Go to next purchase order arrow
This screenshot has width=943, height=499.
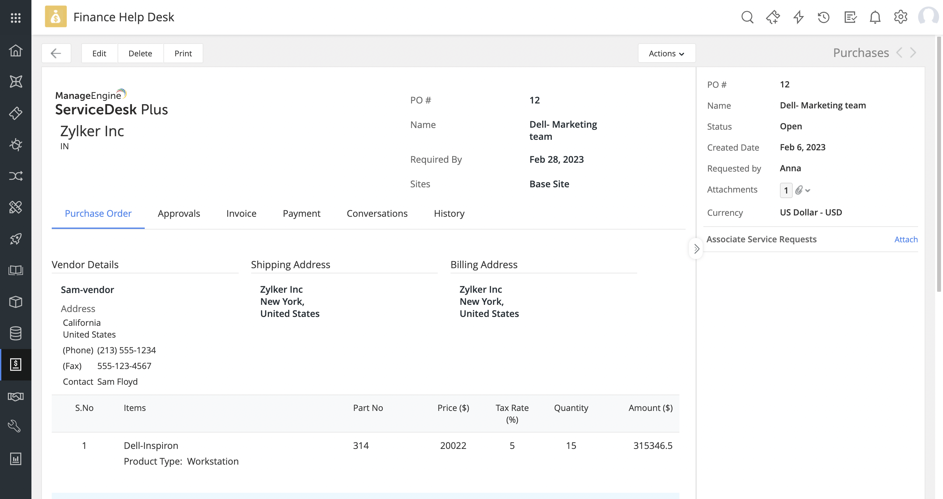point(913,53)
